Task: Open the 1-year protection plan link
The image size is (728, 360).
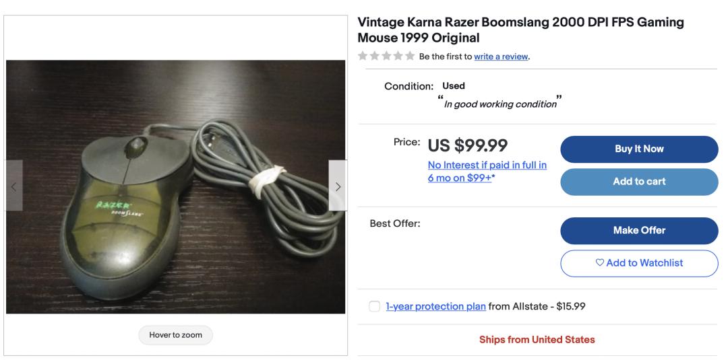Action: point(435,307)
